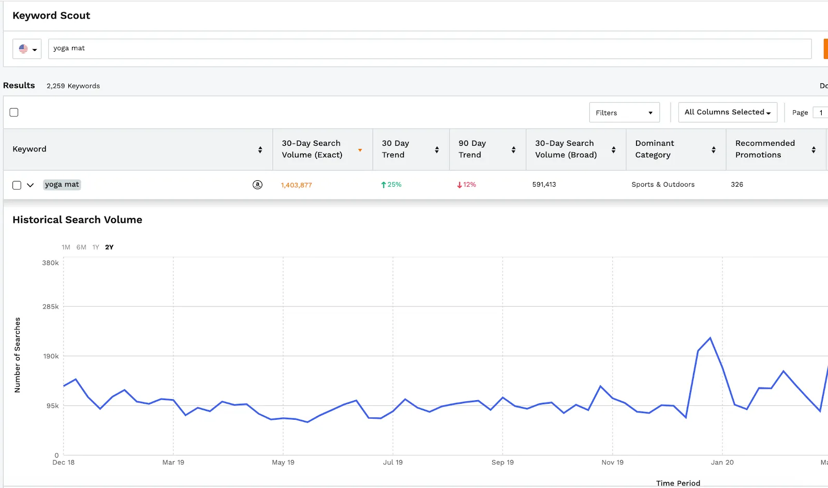Sort by the 90 Day Trend arrows
The image size is (828, 488).
pos(513,149)
